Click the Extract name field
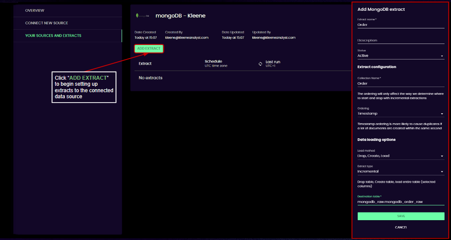Viewport: 451px width, 240px height. 401,25
